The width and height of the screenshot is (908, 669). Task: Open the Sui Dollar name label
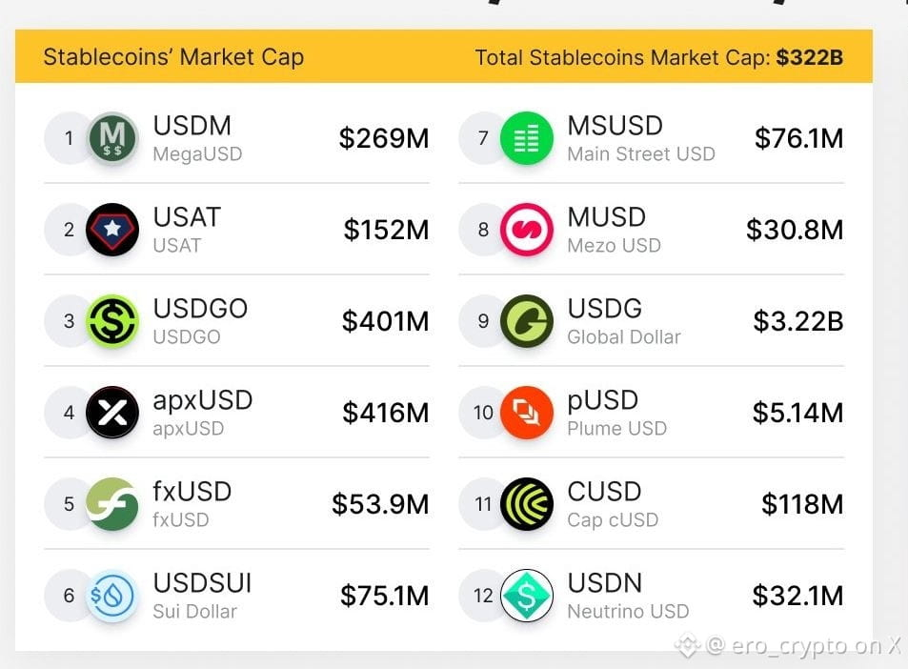tap(194, 612)
